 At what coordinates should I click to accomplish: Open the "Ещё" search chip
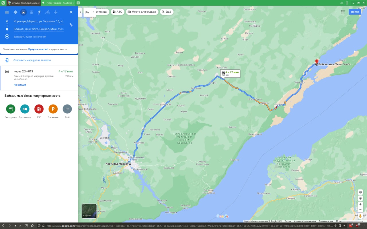tap(167, 12)
